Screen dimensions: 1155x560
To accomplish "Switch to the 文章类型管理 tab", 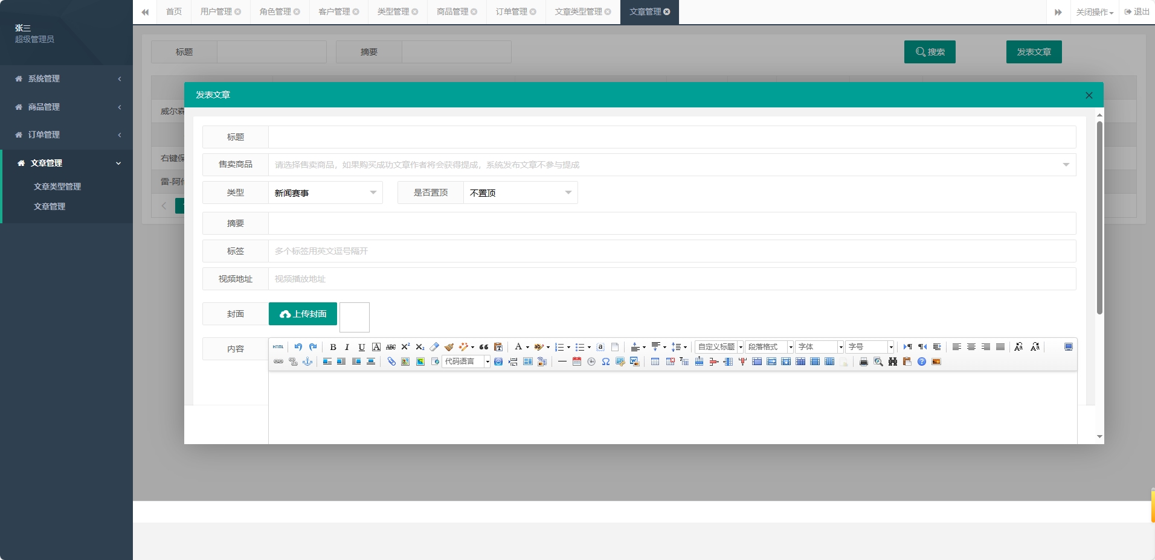I will pyautogui.click(x=583, y=12).
